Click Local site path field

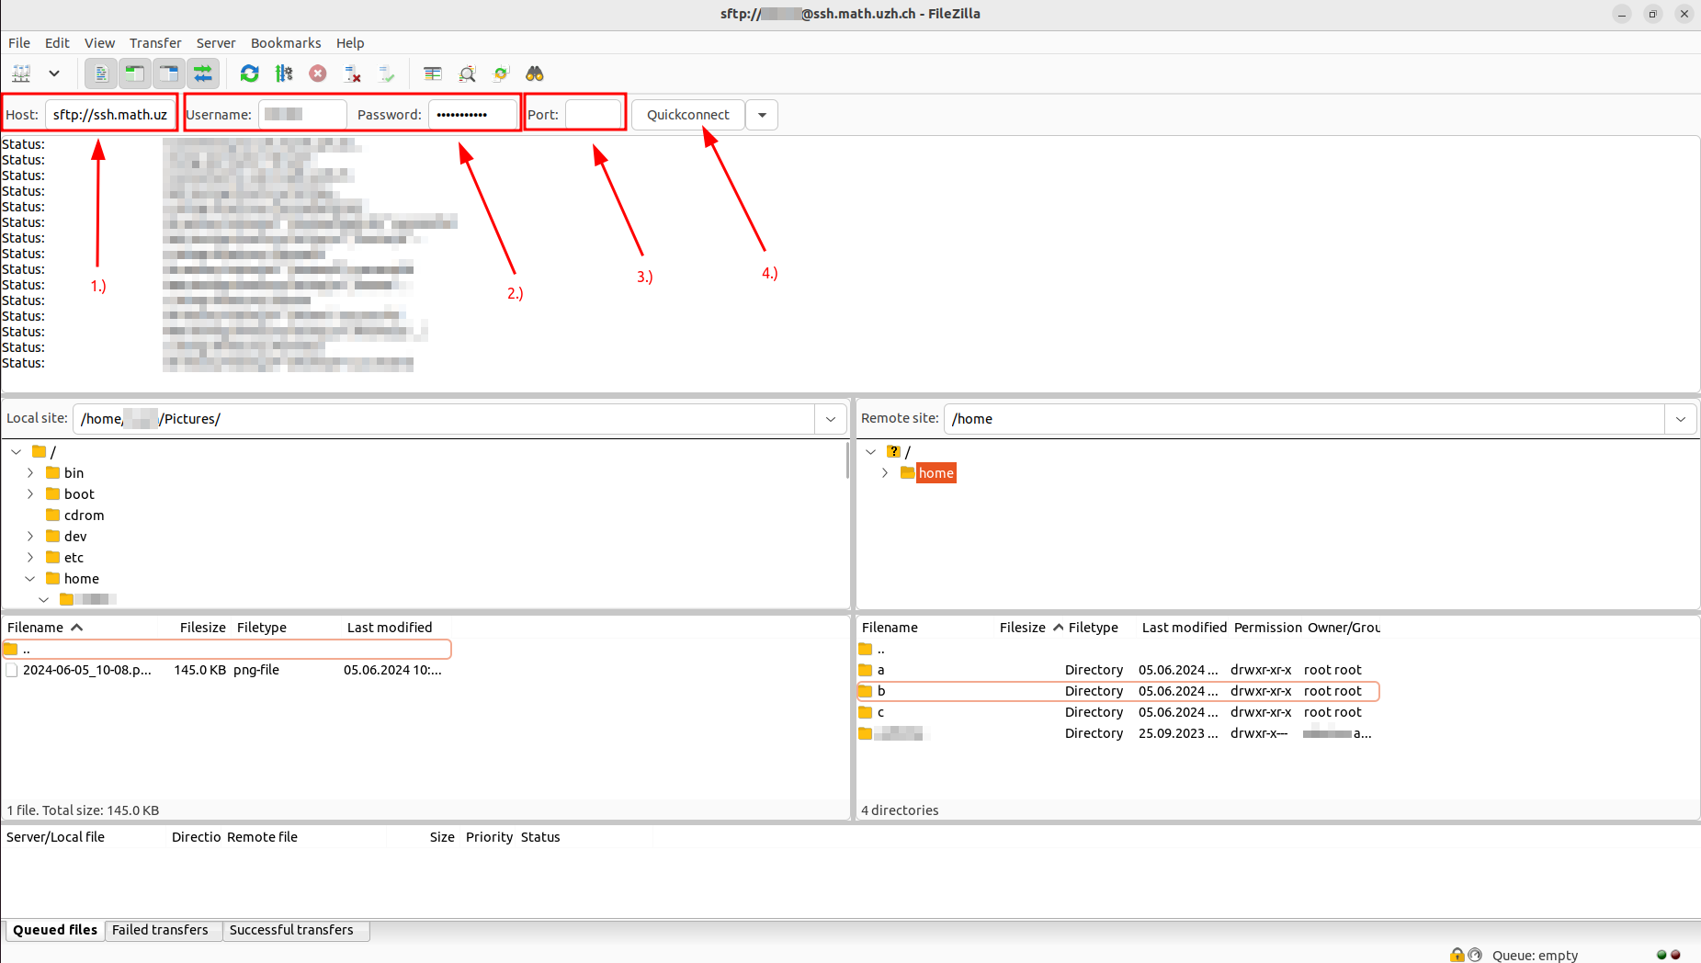click(x=444, y=419)
